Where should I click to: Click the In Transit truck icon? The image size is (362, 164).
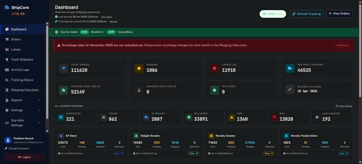pyautogui.click(x=146, y=117)
